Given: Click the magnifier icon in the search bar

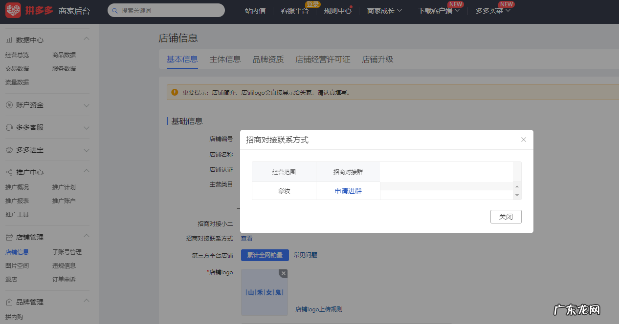Looking at the screenshot, I should (114, 10).
